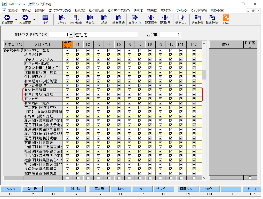
Task: Click the 前へ button
Action: (x=121, y=189)
